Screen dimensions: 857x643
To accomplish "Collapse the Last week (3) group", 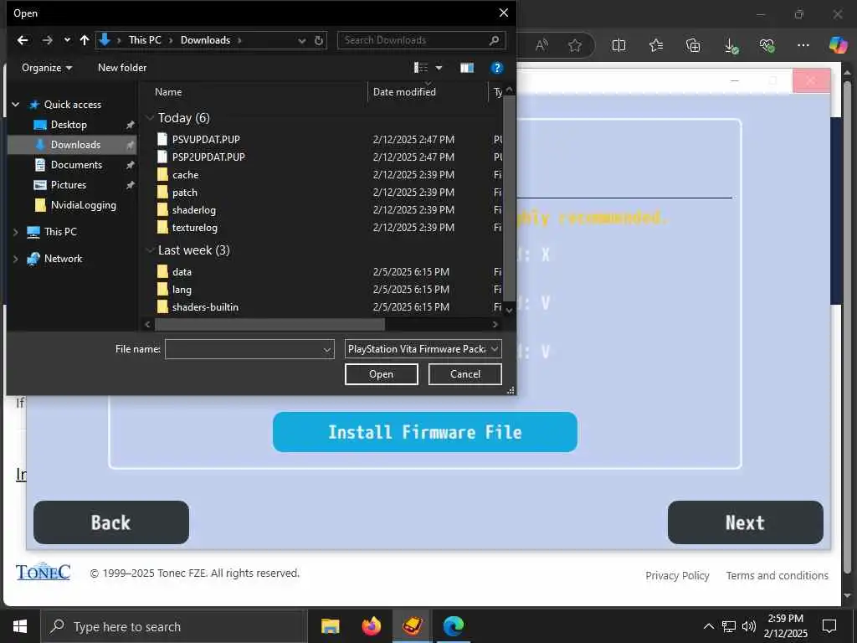I will [x=150, y=250].
